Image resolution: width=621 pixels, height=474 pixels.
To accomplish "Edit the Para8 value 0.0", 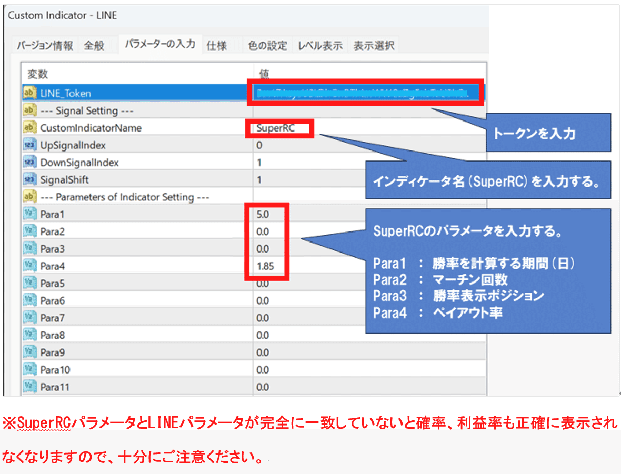I will click(x=263, y=335).
